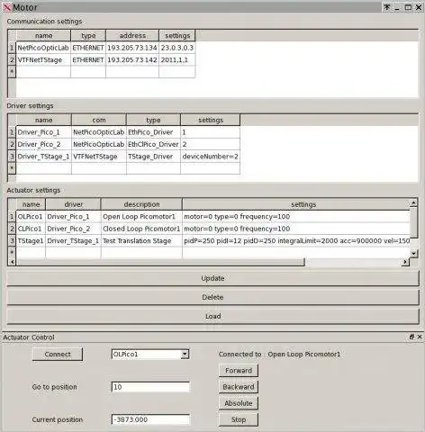Click the Go to position input field

150,387
